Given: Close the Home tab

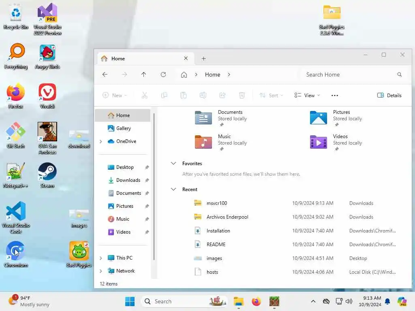Looking at the screenshot, I should click(186, 58).
